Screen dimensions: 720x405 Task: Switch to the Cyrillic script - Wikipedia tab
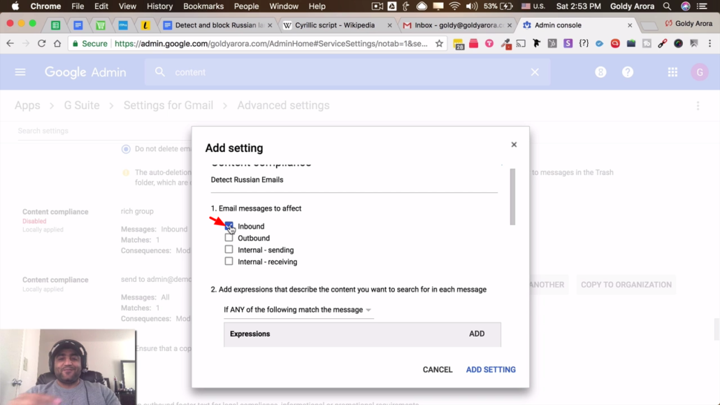click(x=336, y=25)
